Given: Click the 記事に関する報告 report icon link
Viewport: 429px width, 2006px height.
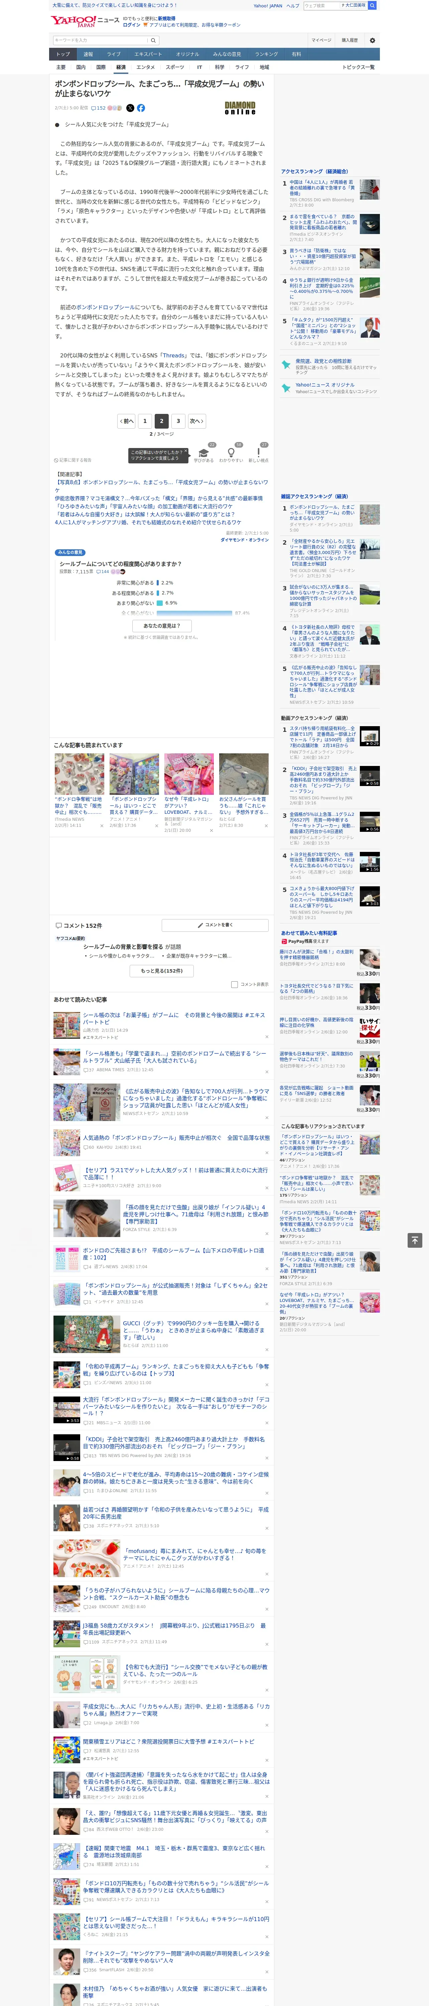Looking at the screenshot, I should 73,460.
